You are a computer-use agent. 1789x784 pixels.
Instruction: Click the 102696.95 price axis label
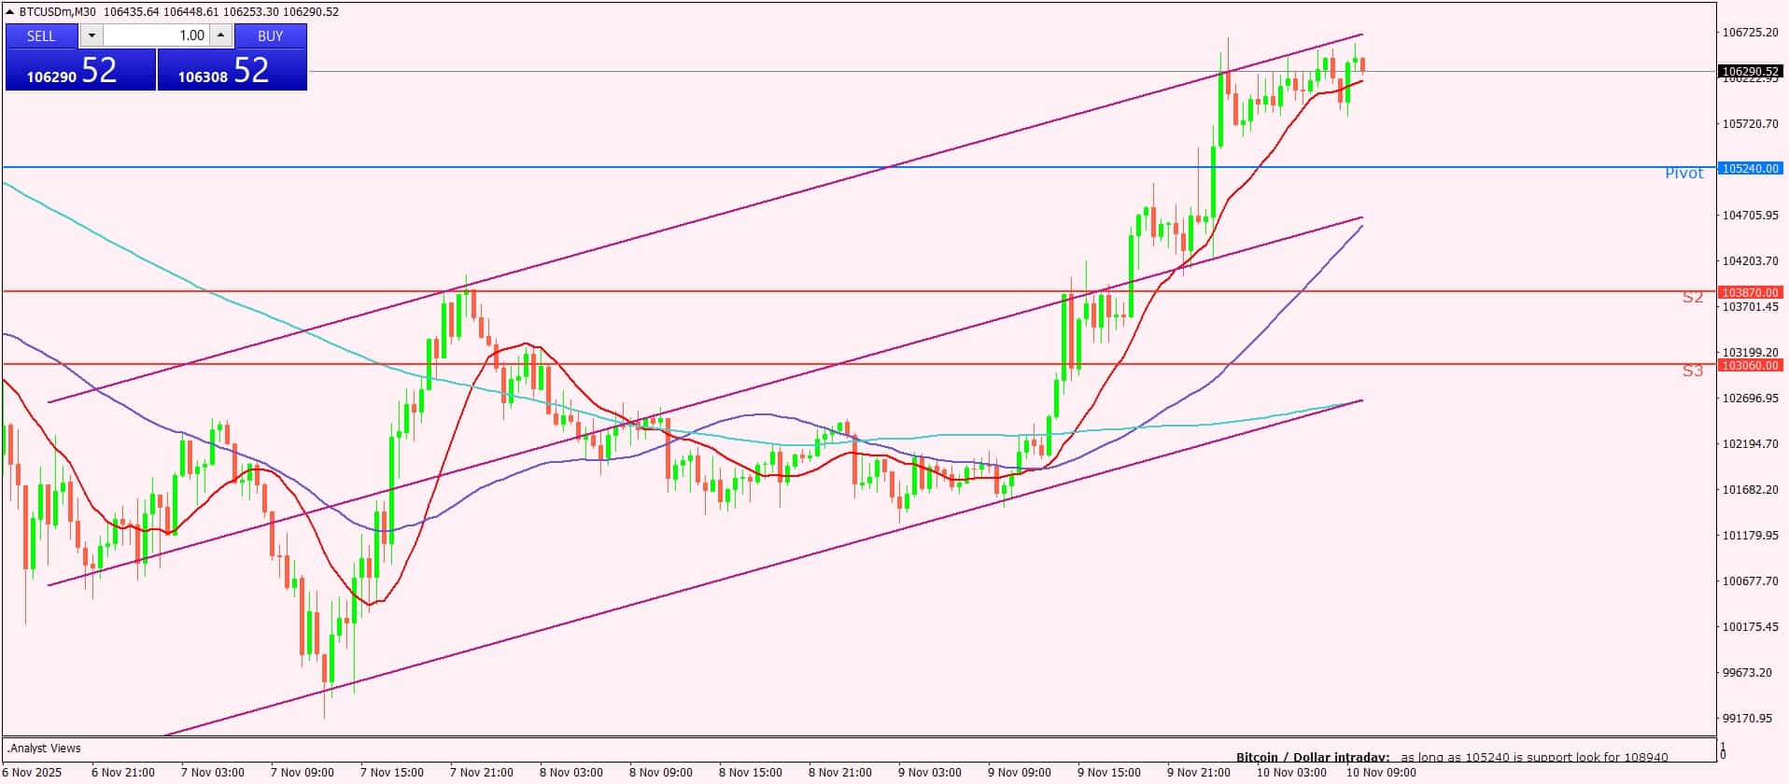click(x=1751, y=398)
